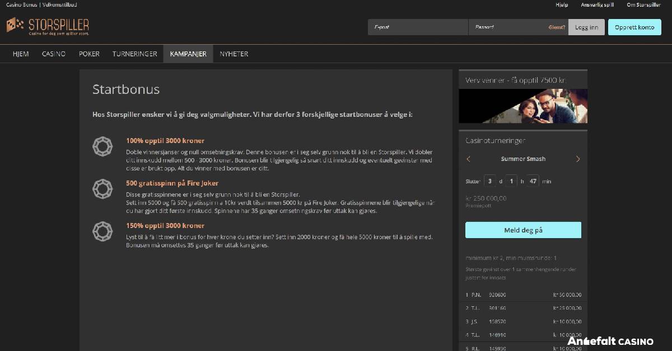Click the Verv venner banner image
This screenshot has height=351, width=672.
pyautogui.click(x=523, y=106)
